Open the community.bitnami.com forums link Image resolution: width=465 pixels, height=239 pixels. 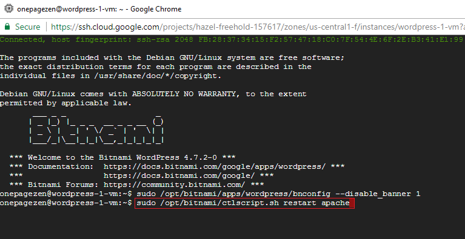click(x=175, y=185)
